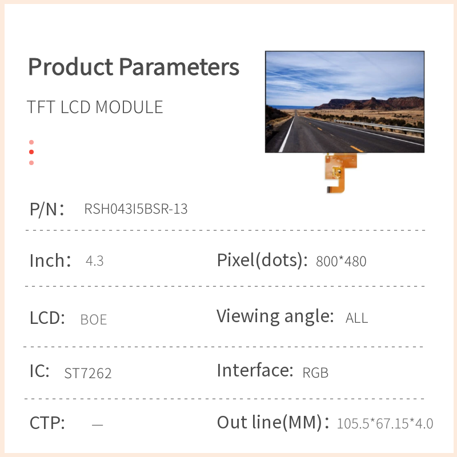
Task: Click the BOE LCD brand value
Action: pos(94,319)
